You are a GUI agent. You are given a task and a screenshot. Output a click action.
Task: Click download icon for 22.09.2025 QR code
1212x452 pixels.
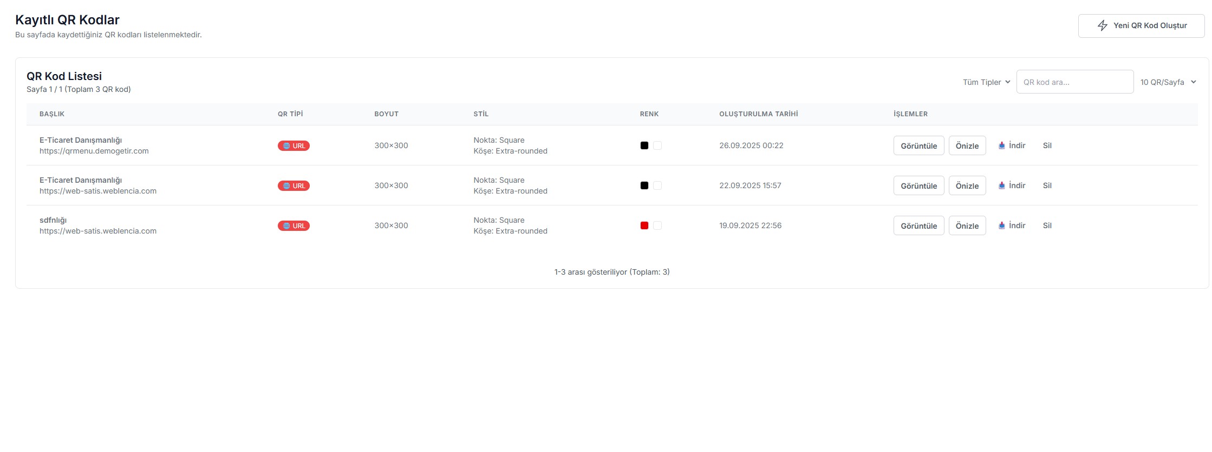[1001, 185]
